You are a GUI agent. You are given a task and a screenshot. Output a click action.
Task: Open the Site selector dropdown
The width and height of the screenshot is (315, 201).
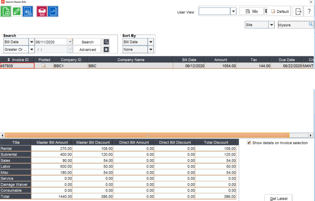pos(271,25)
